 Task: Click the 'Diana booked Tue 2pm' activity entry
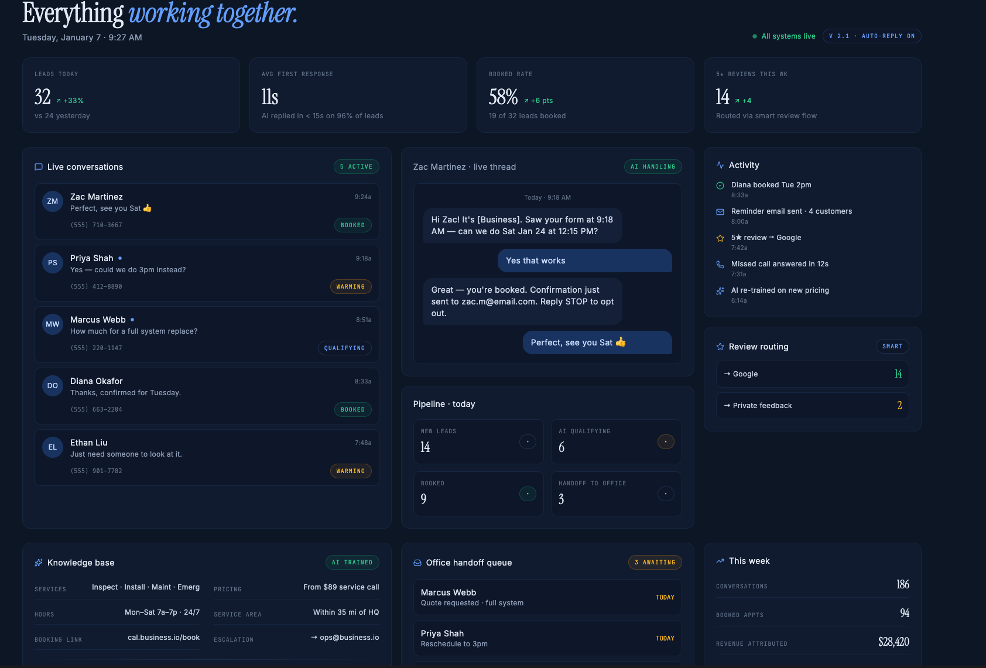771,185
